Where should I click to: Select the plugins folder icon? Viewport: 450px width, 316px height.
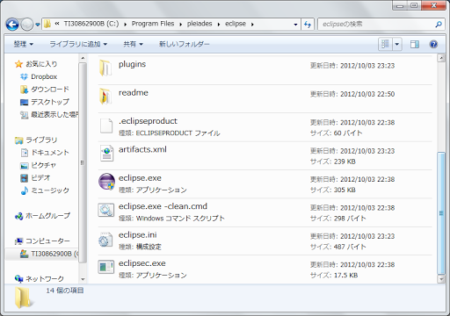[105, 68]
